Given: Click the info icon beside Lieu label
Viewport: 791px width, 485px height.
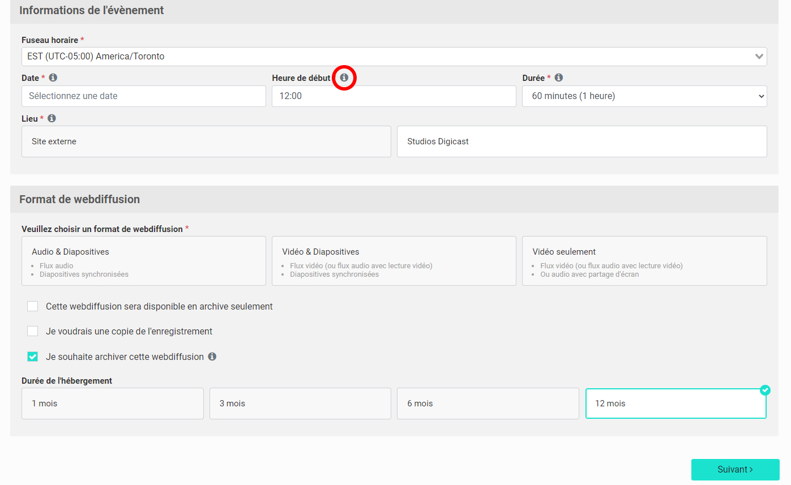Looking at the screenshot, I should point(52,118).
